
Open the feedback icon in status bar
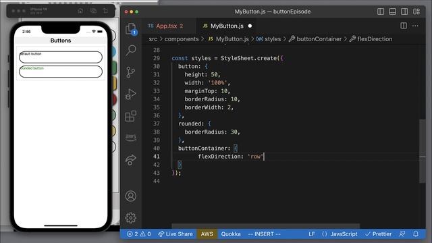pos(402,234)
